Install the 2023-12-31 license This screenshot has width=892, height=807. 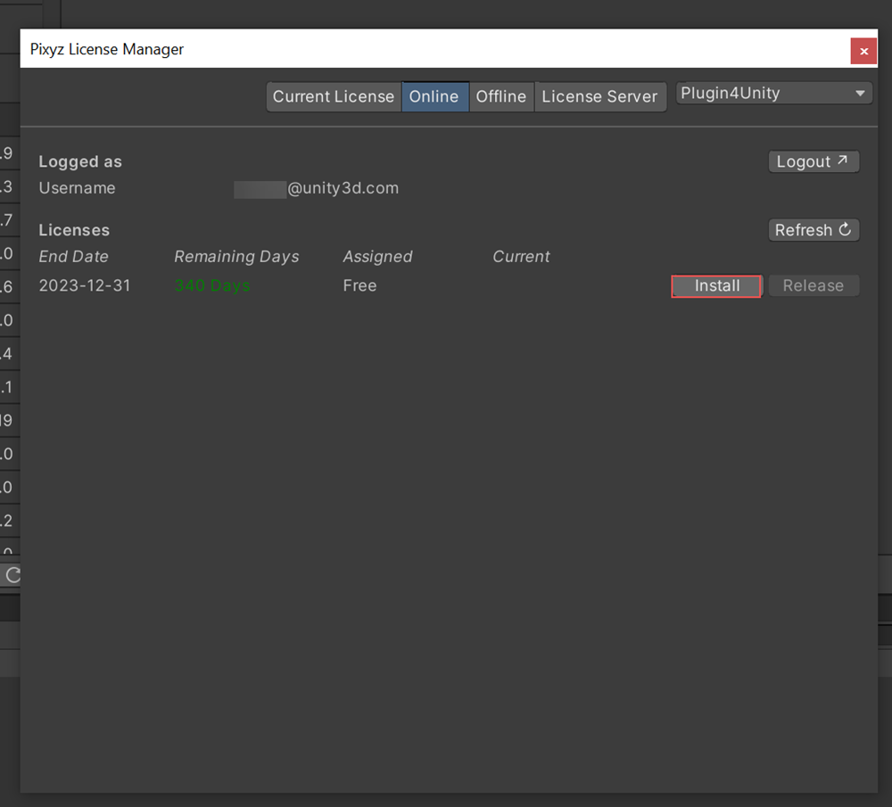pyautogui.click(x=716, y=285)
